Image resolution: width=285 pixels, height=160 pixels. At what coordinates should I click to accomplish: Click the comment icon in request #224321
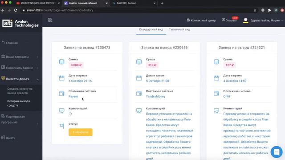[x=216, y=111]
